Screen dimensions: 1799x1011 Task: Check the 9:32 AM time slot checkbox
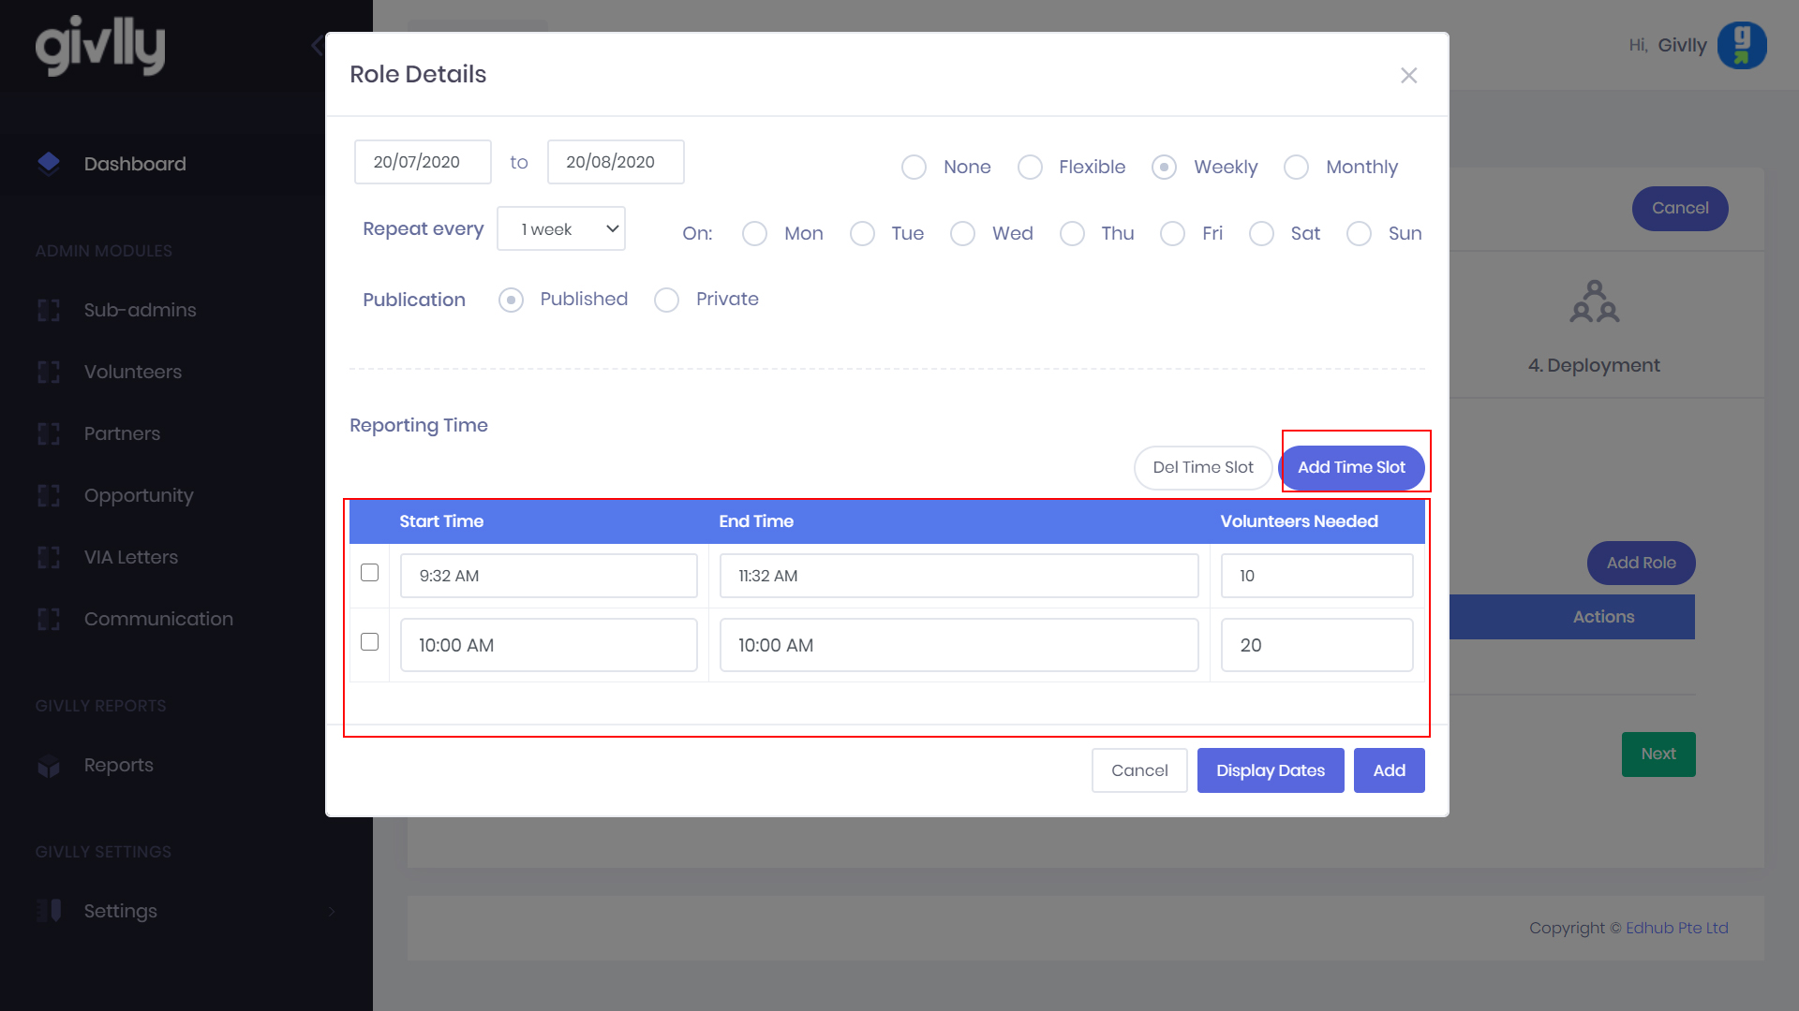pyautogui.click(x=370, y=573)
